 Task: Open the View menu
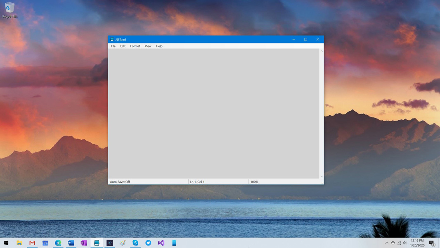[148, 46]
